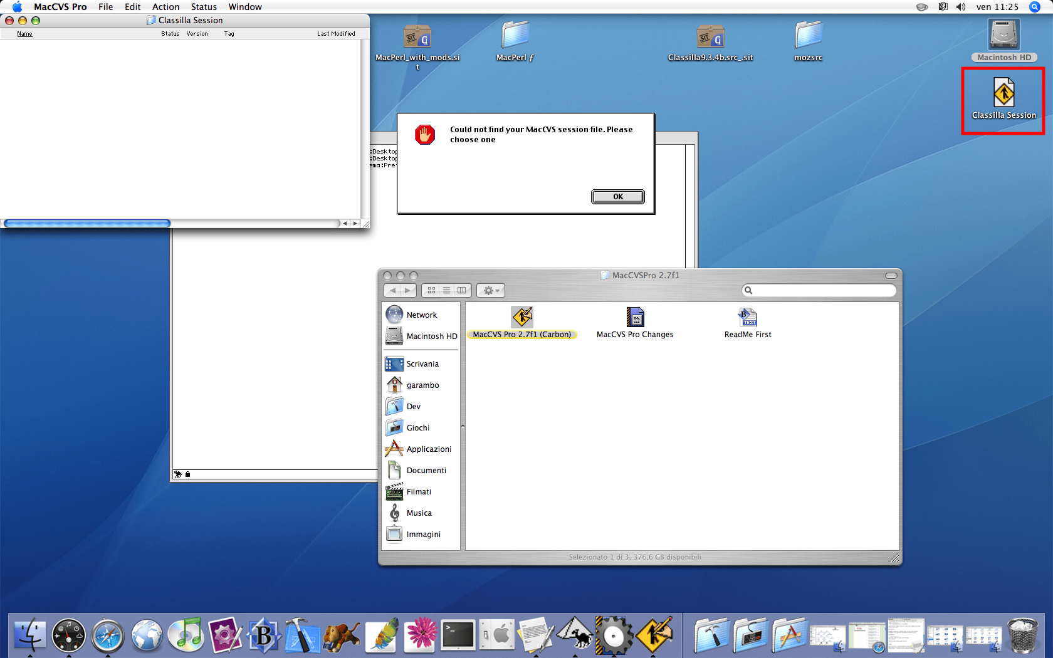
Task: Open the Window menu
Action: coord(245,7)
